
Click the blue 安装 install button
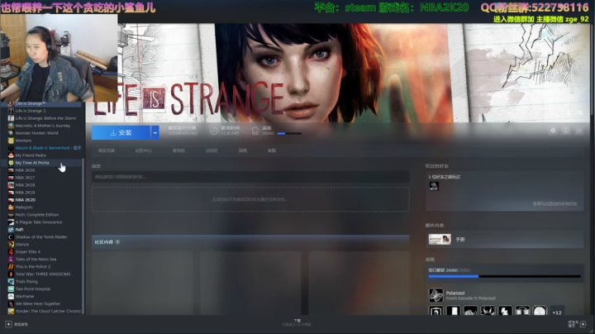121,132
